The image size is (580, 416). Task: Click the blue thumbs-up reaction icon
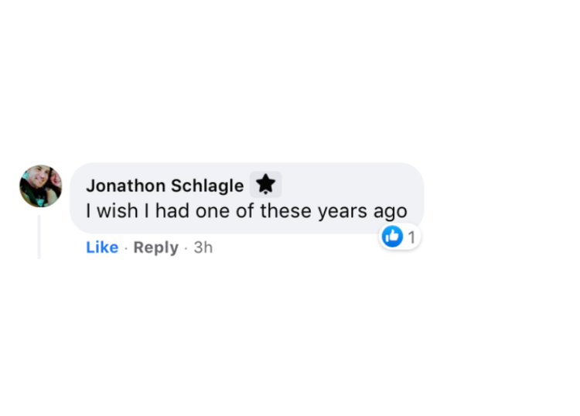(x=393, y=237)
